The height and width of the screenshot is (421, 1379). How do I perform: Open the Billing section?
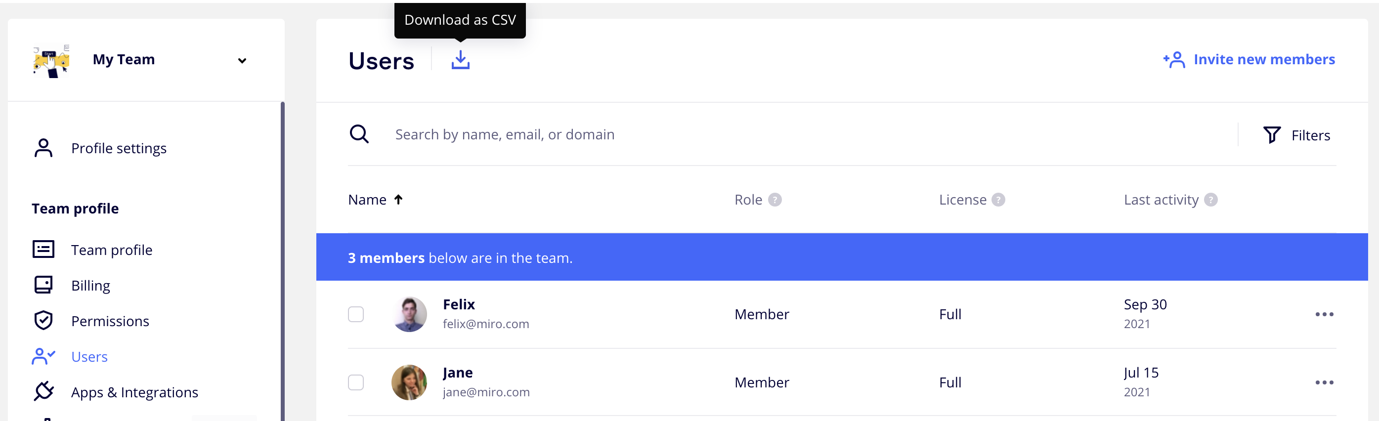click(90, 285)
